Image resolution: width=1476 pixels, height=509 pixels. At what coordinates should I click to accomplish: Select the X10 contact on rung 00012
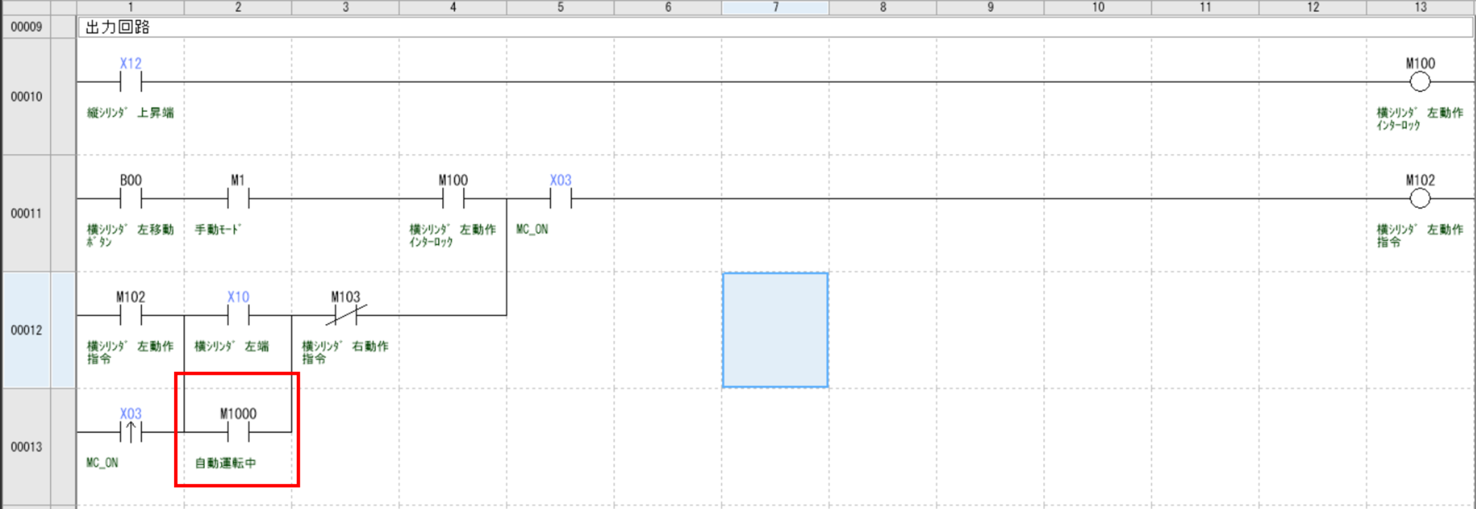[238, 316]
